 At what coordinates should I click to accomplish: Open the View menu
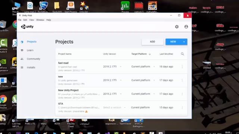31,20
